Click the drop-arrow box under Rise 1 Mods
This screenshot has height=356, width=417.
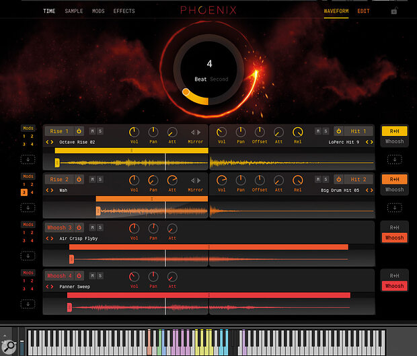click(28, 159)
